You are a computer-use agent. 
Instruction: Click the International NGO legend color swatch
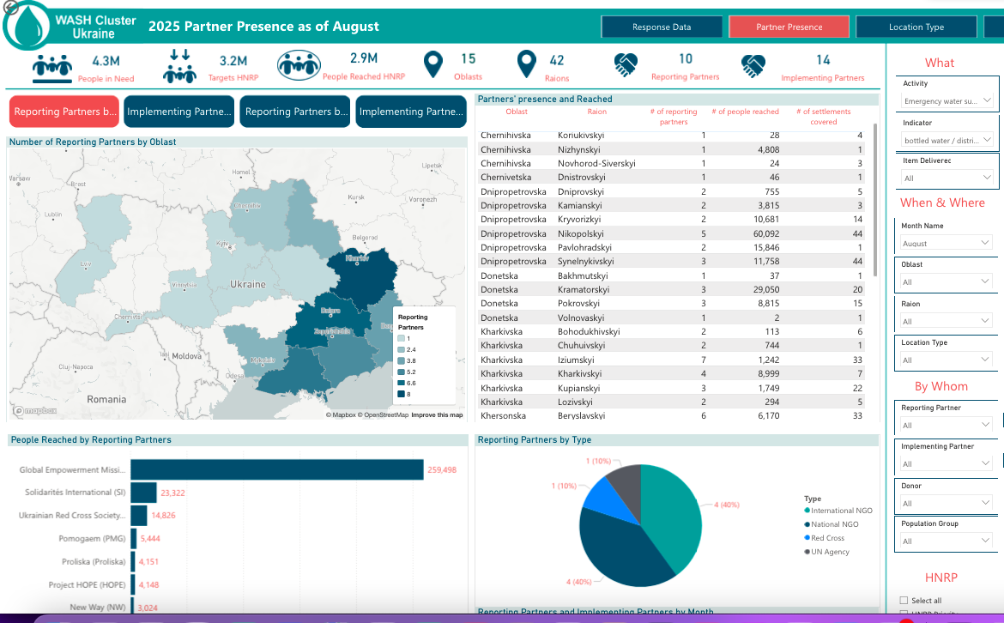pyautogui.click(x=807, y=511)
